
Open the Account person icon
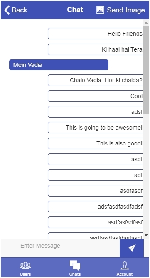click(125, 266)
